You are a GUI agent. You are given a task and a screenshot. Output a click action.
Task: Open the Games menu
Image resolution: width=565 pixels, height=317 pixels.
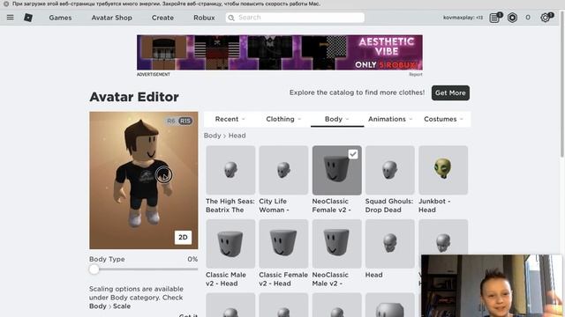click(60, 18)
